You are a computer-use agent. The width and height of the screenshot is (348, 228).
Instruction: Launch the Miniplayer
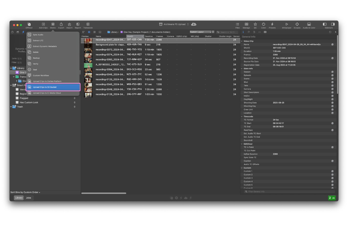[x=286, y=25]
